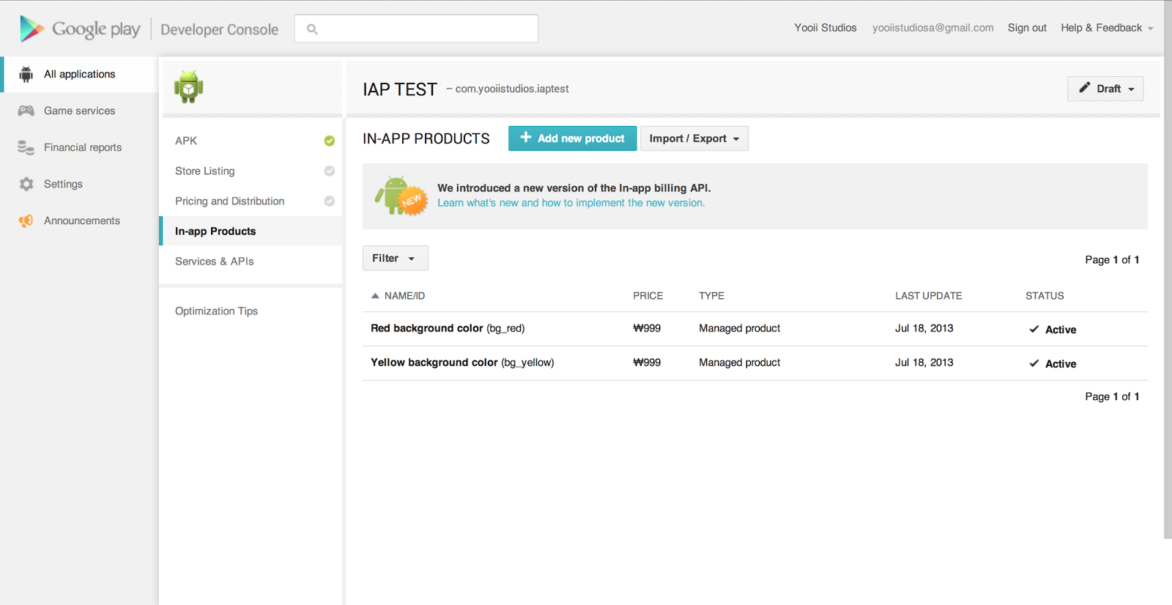The image size is (1172, 605).
Task: Click Managed product in bg_yellow row
Action: click(x=739, y=363)
